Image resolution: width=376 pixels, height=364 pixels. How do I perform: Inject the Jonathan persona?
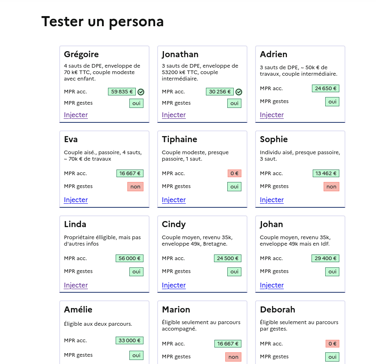coord(174,115)
